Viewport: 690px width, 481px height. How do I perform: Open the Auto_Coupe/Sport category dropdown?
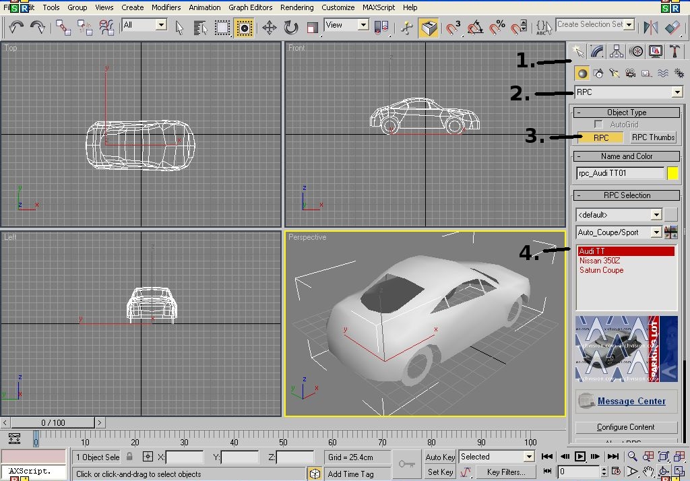click(656, 233)
